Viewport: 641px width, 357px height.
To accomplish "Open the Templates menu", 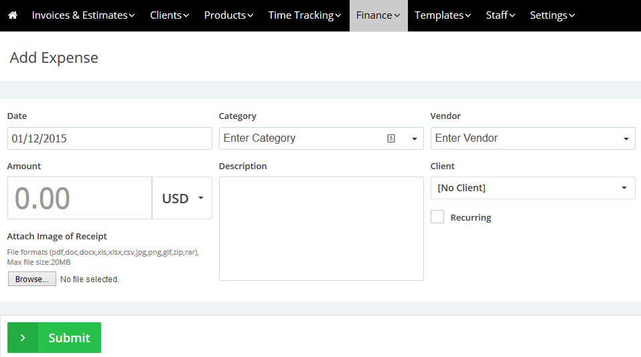I will click(443, 15).
